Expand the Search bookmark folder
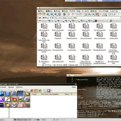121x121 pixels. 52,21
